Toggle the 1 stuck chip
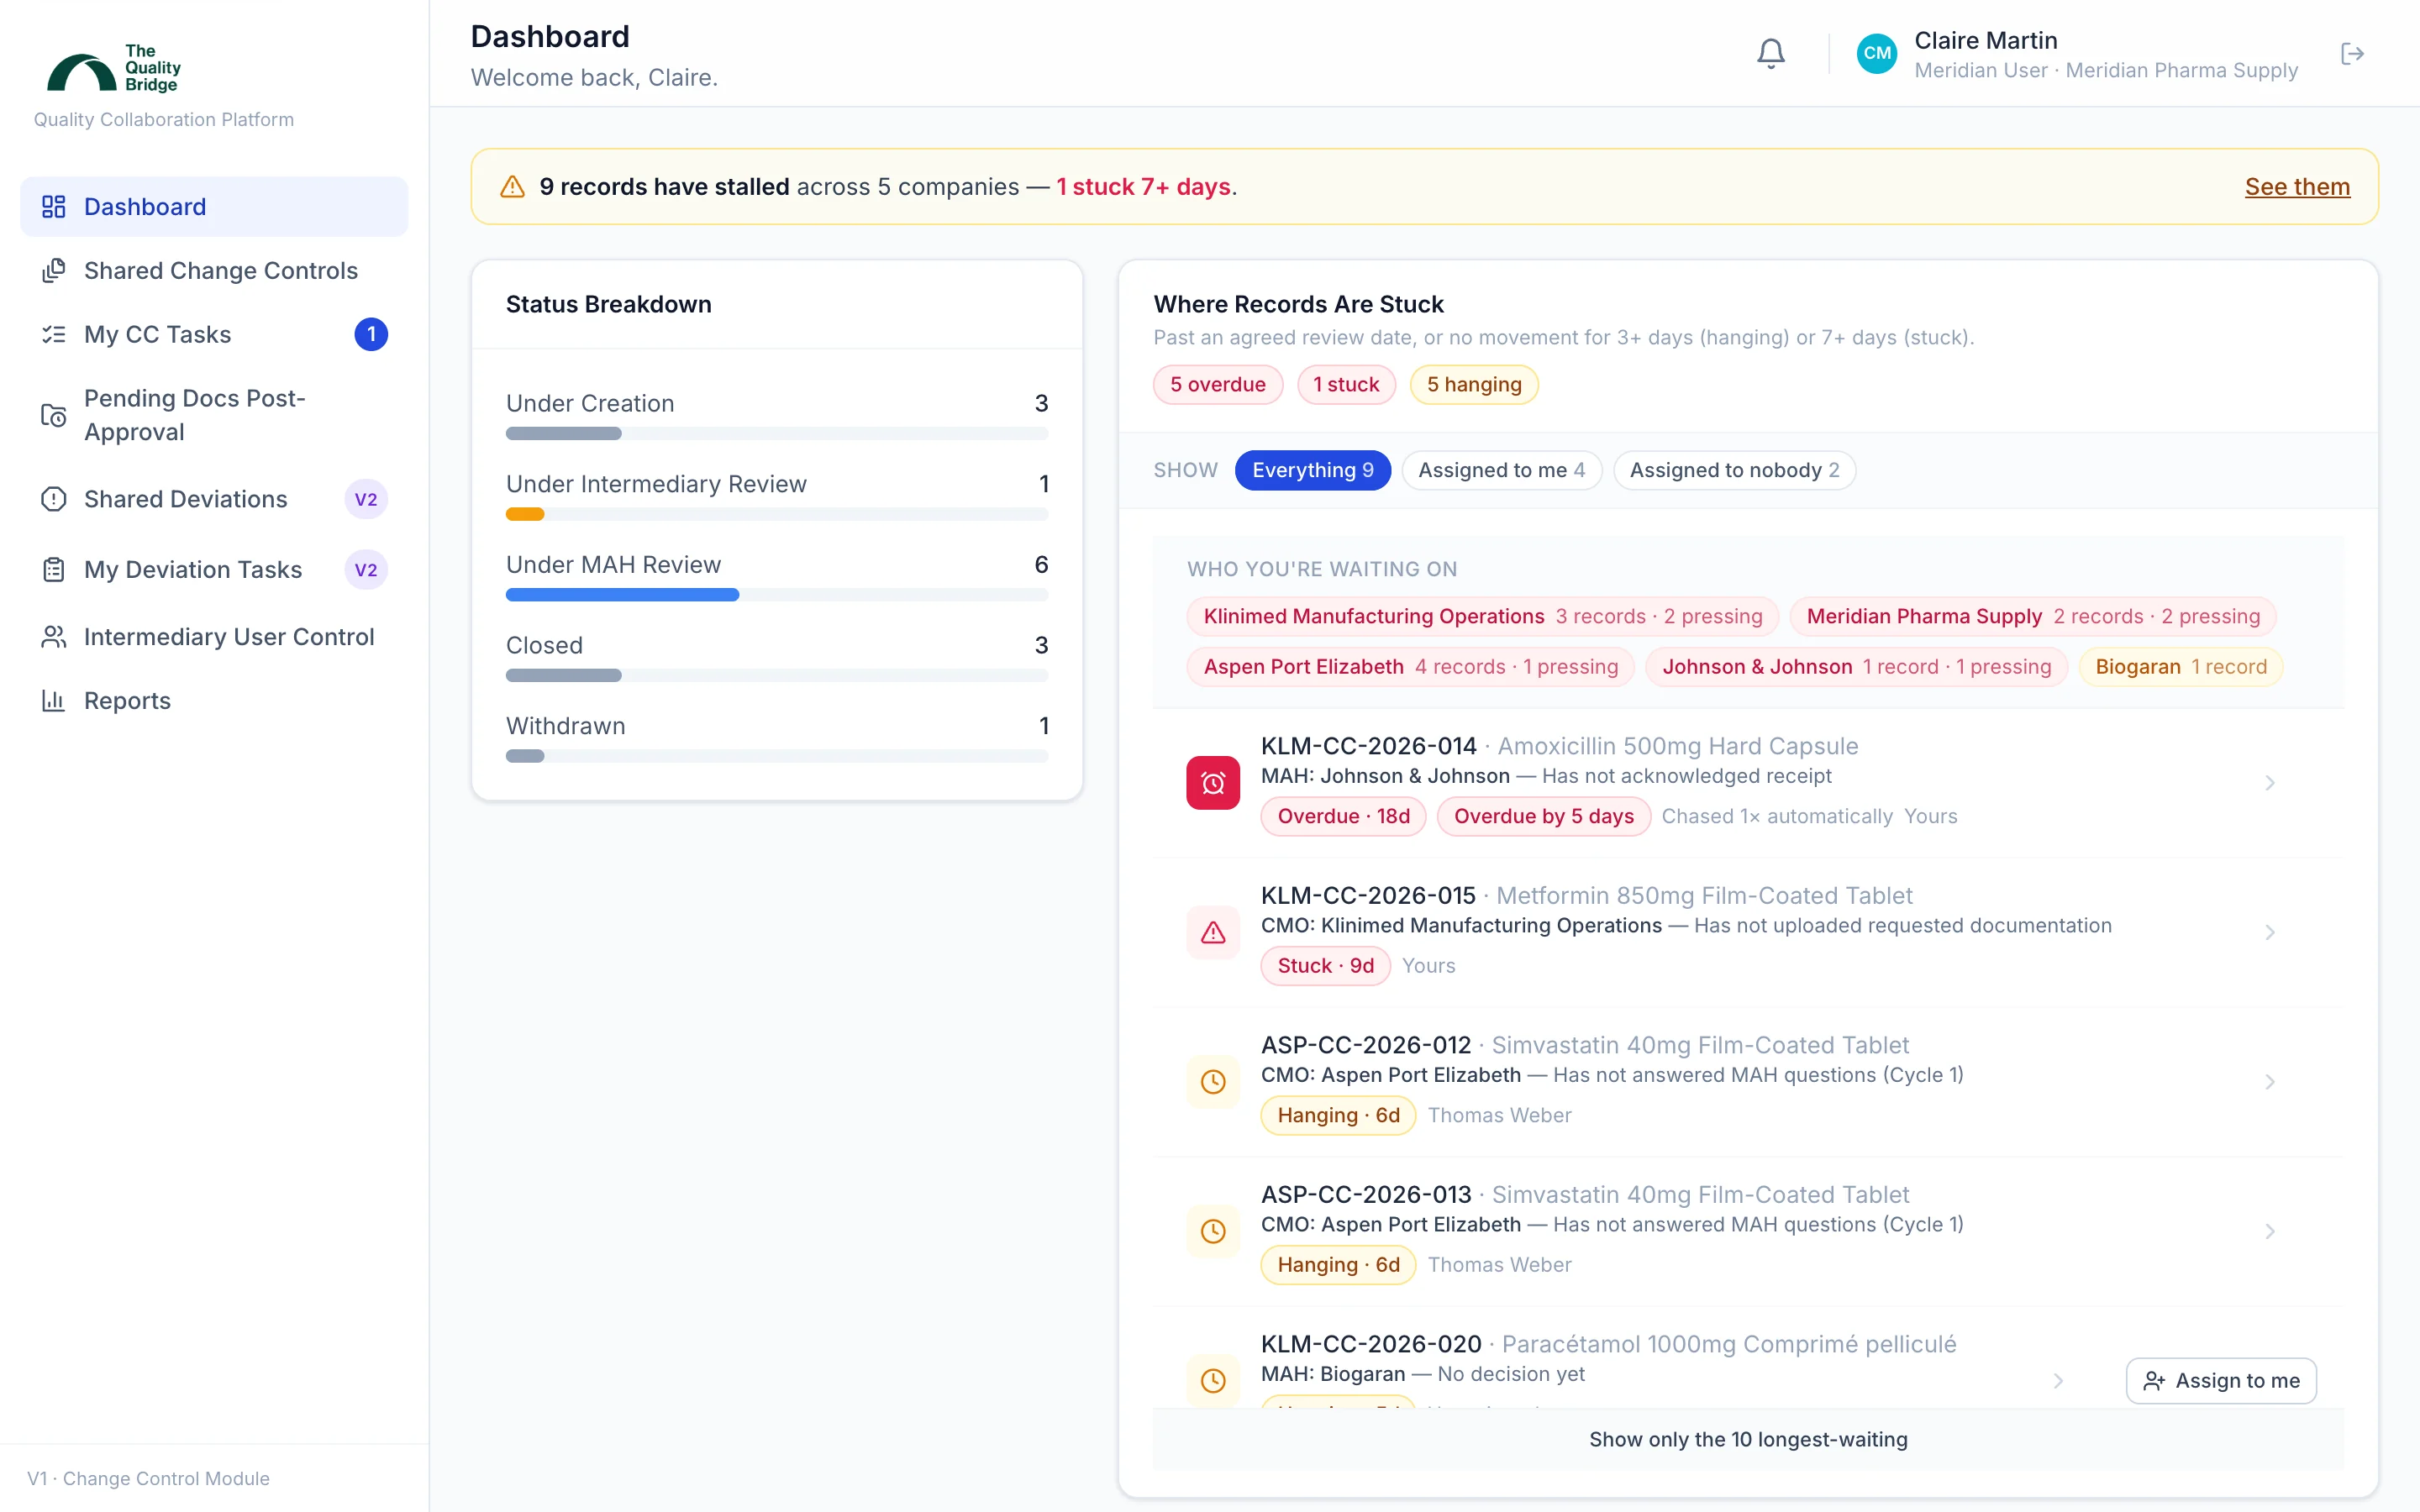 coord(1346,385)
